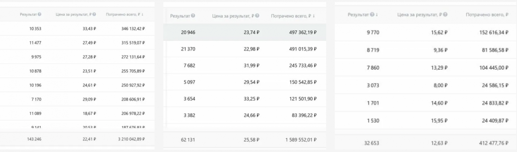Sort left table by Результат column header
This screenshot has height=152, width=517.
(28, 14)
